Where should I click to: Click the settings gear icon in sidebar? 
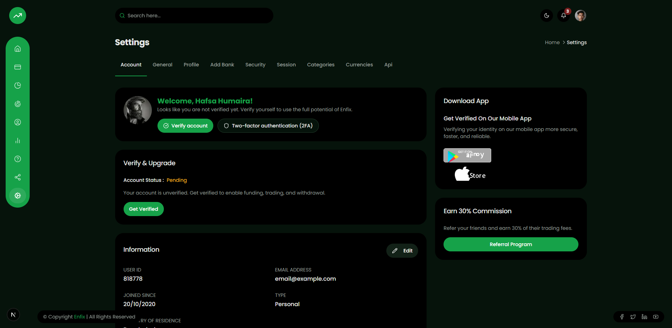(x=18, y=196)
